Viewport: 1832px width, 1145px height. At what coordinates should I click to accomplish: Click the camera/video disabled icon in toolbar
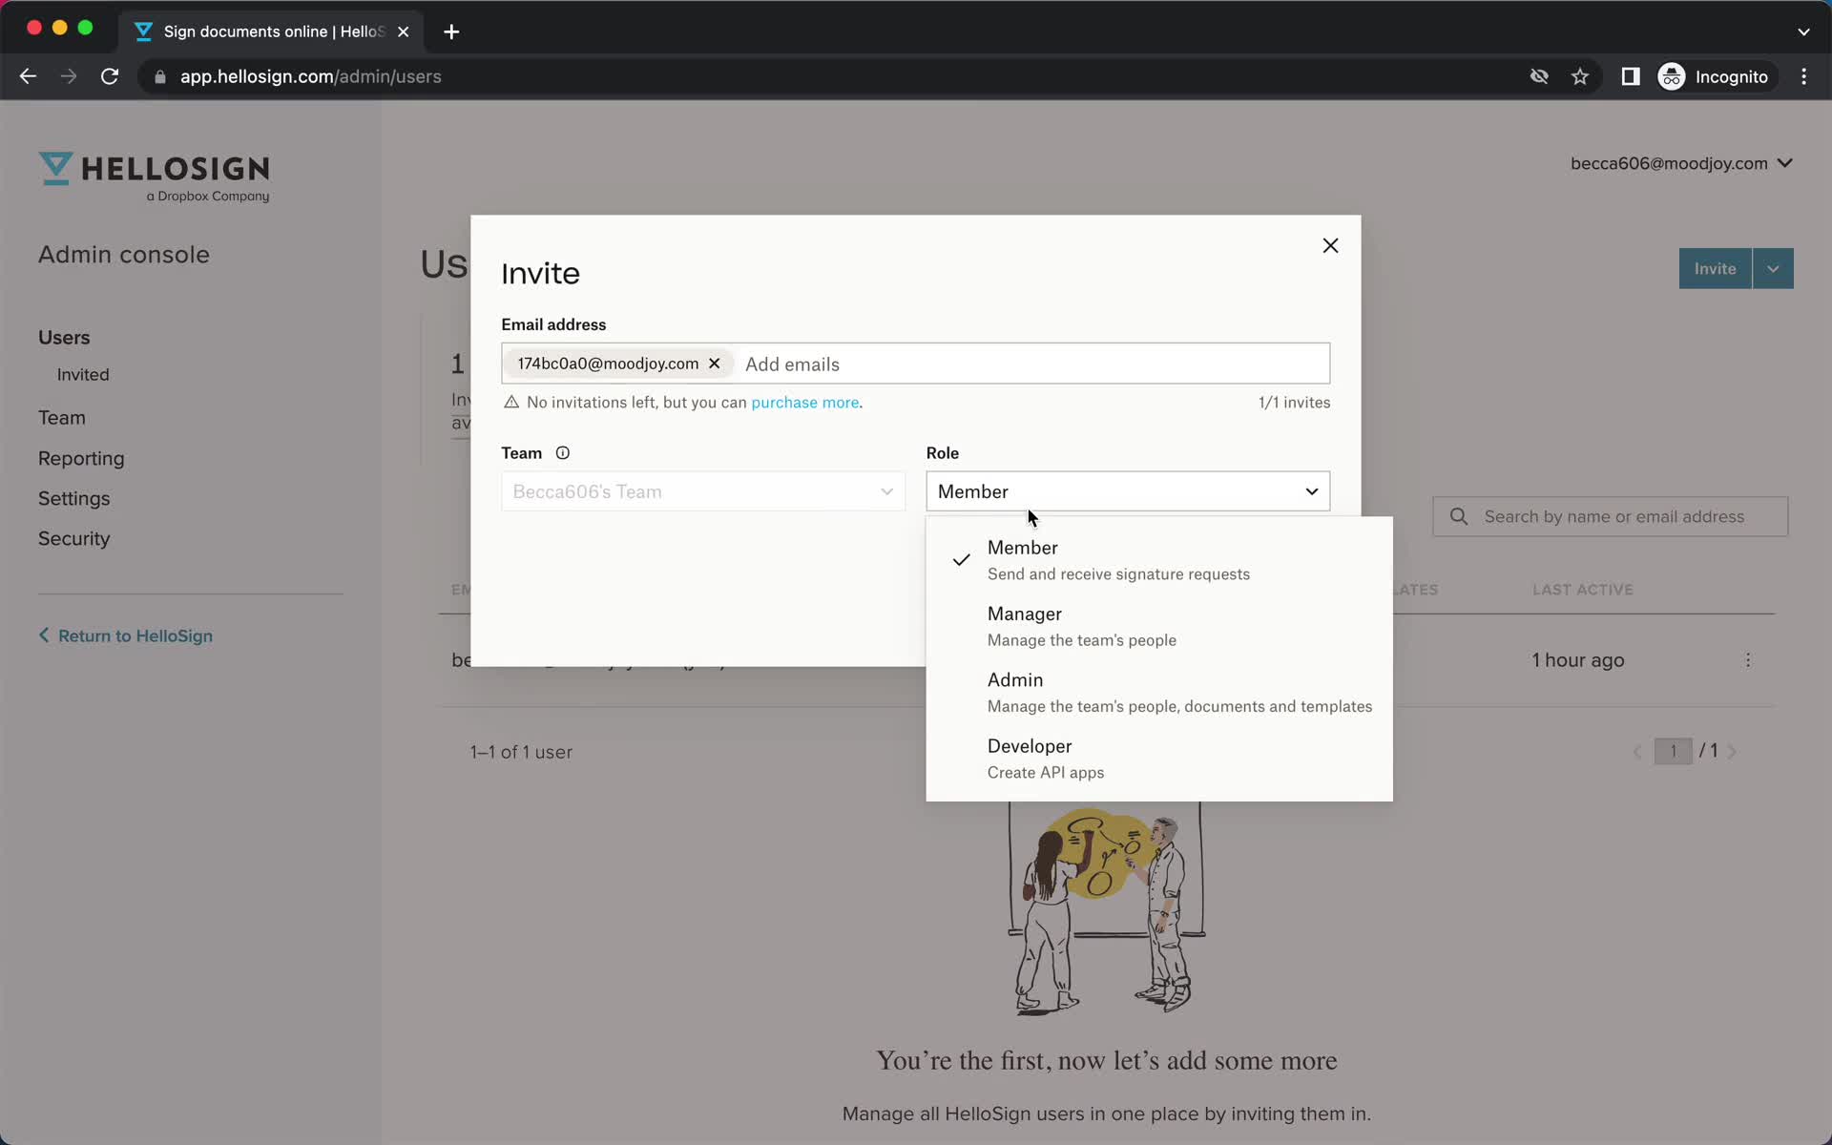1541,76
